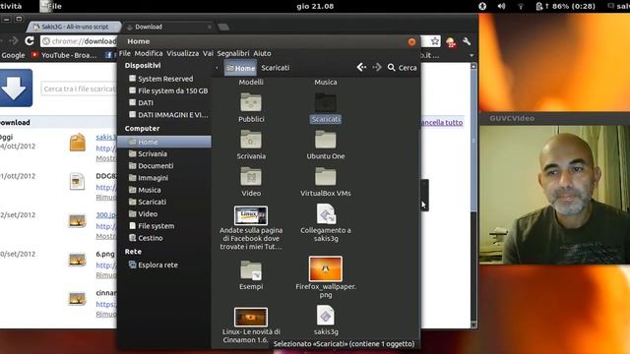Screen dimensions: 630x354
Task: Close the Home file manager window
Action: 411,41
